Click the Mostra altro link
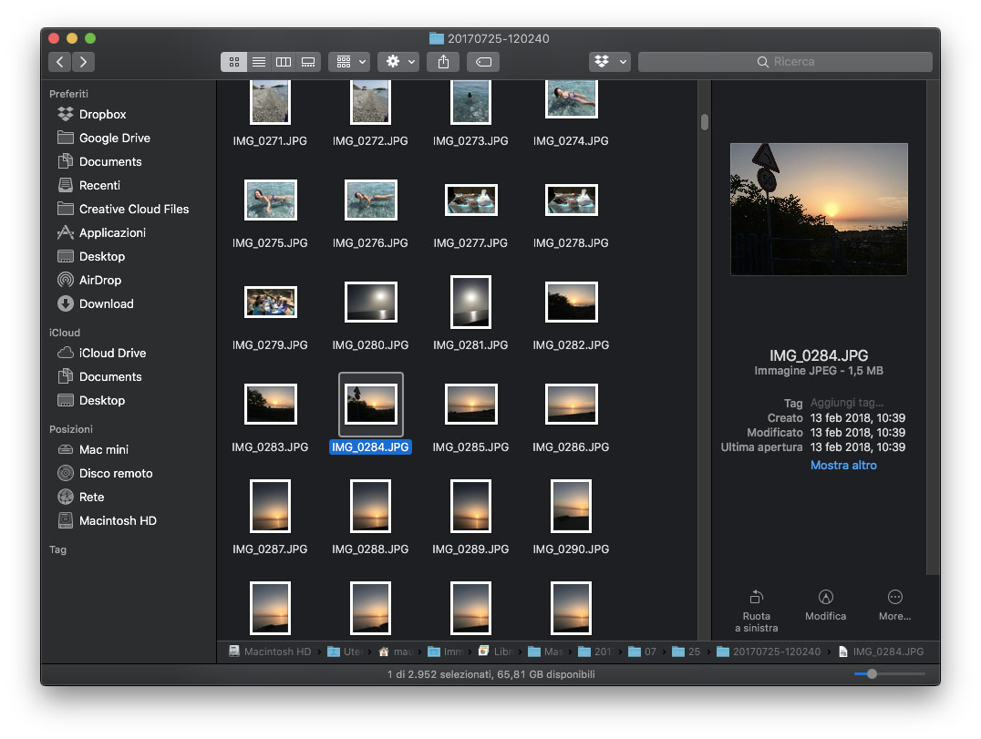 pos(843,465)
